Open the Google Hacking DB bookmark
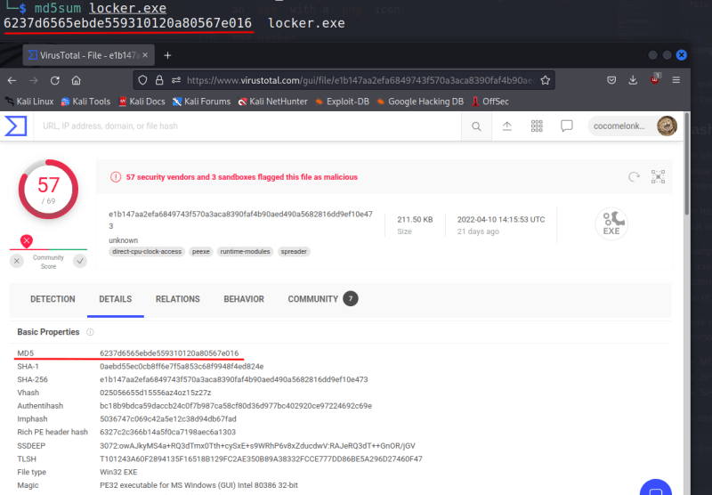 tap(420, 101)
